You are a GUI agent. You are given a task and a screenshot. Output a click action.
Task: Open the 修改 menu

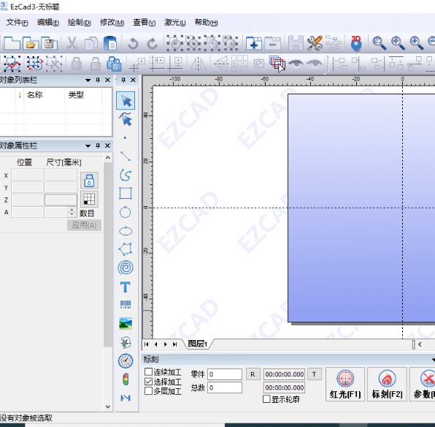tap(112, 23)
